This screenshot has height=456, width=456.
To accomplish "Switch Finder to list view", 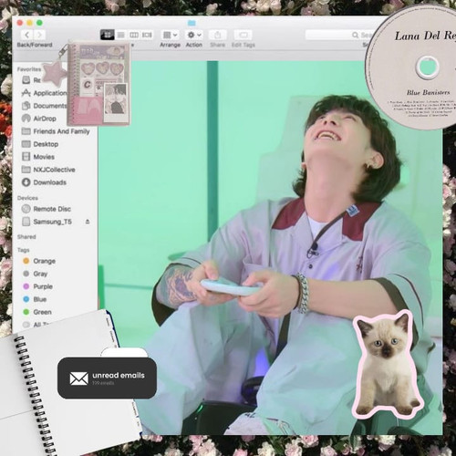I will click(x=120, y=35).
